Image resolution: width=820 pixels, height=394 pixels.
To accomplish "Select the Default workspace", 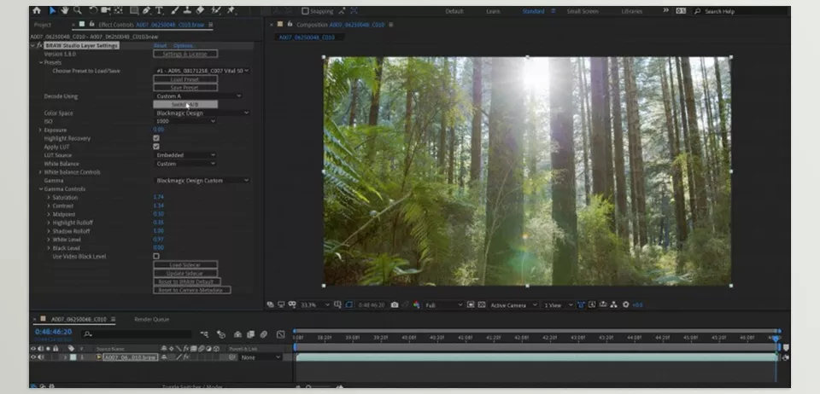I will tap(454, 11).
